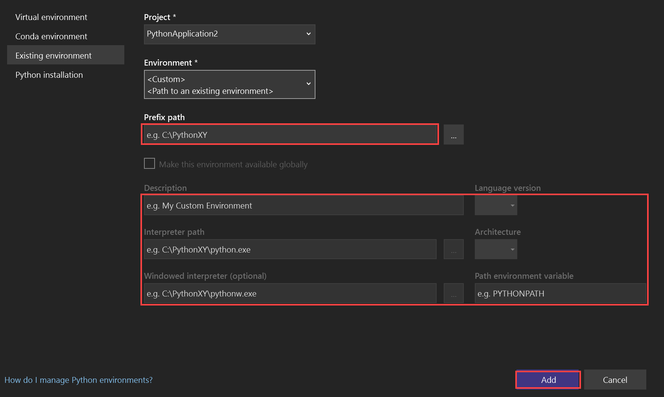
Task: Click the Prefix path input field
Action: coord(289,134)
